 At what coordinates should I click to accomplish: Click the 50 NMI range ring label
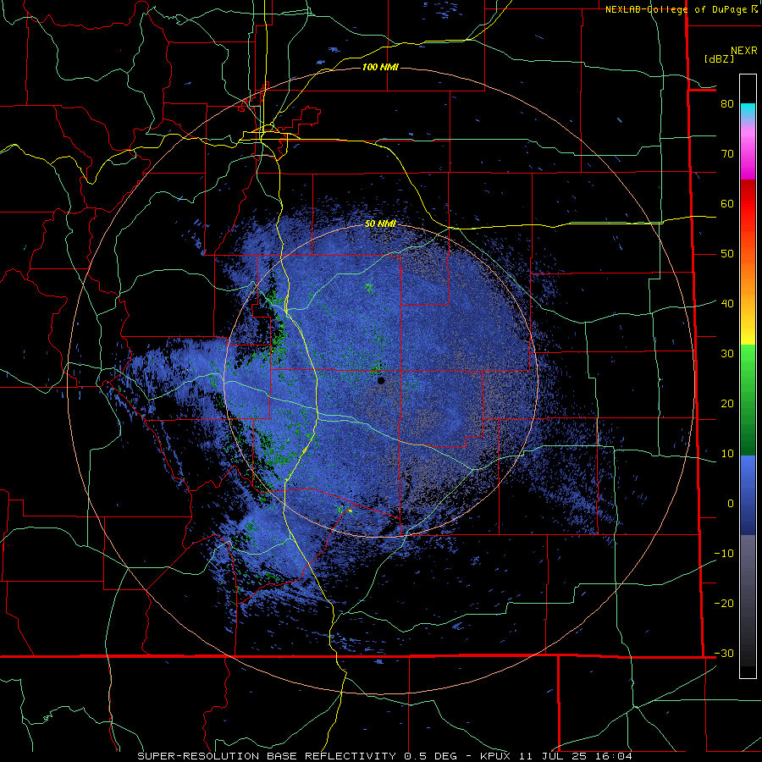point(380,224)
